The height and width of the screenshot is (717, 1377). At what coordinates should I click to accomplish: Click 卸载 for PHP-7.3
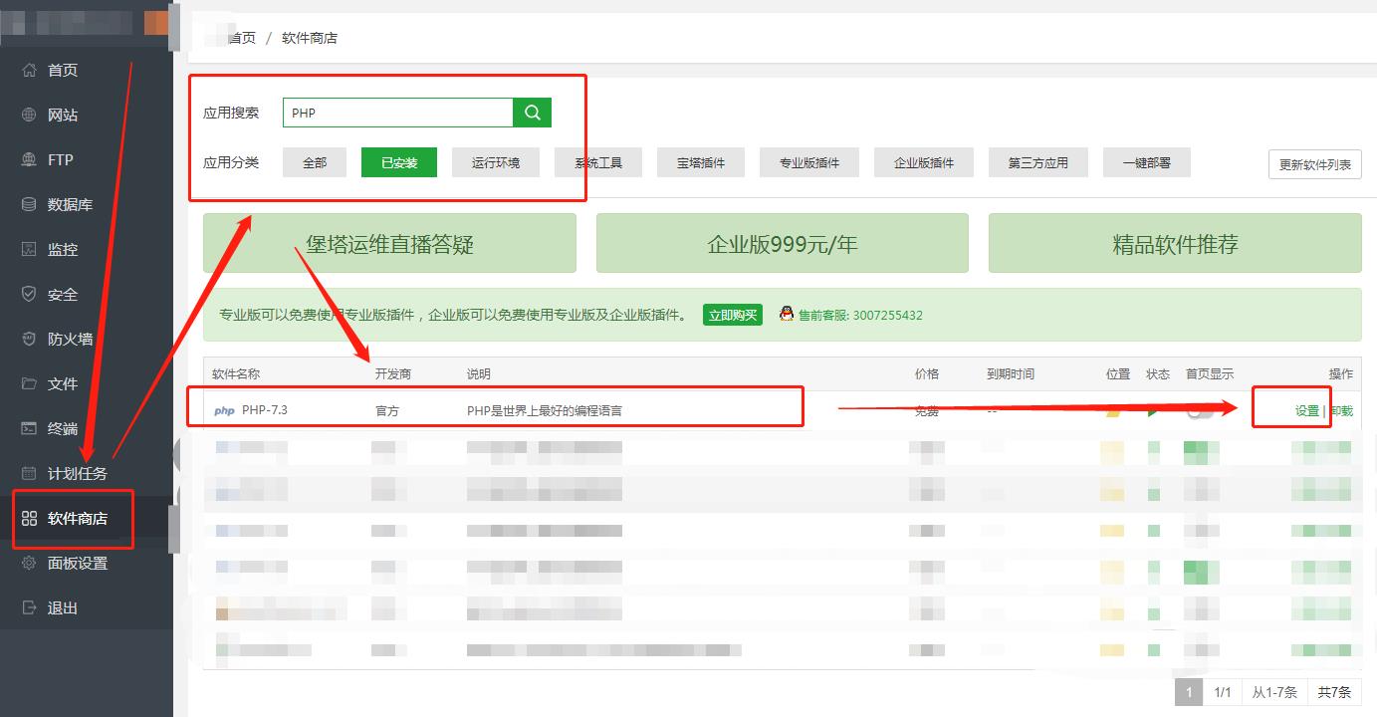[1341, 410]
